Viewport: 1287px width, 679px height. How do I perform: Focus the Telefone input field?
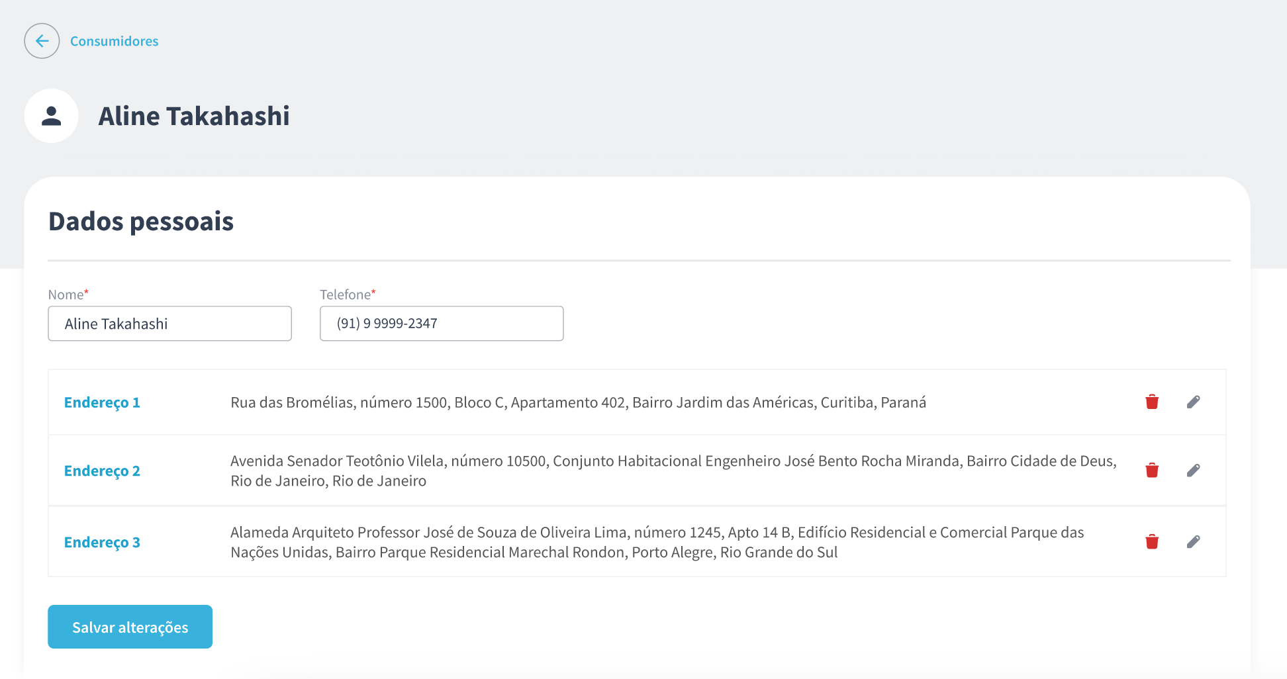click(442, 324)
